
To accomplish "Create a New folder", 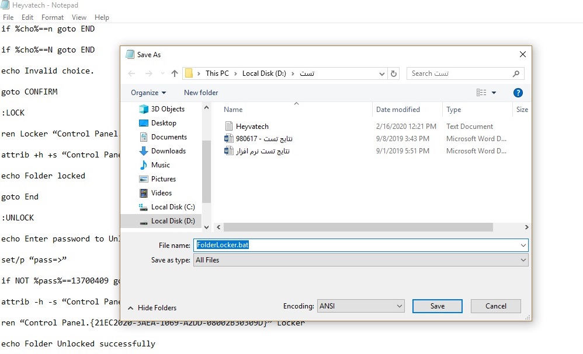I will coord(201,93).
